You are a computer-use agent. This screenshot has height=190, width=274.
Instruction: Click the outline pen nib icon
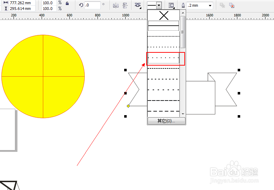[183, 5]
